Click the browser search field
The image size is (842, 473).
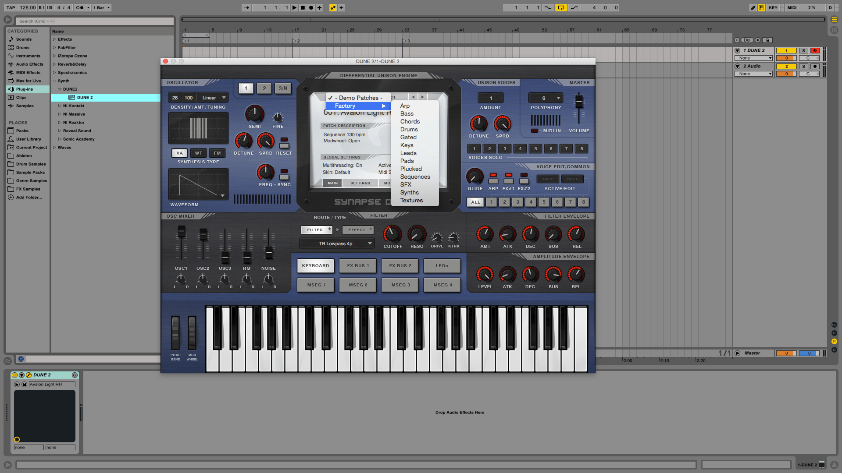(95, 21)
